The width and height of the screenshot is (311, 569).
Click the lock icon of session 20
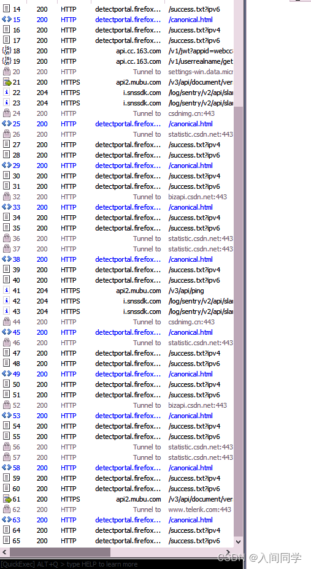[6, 72]
